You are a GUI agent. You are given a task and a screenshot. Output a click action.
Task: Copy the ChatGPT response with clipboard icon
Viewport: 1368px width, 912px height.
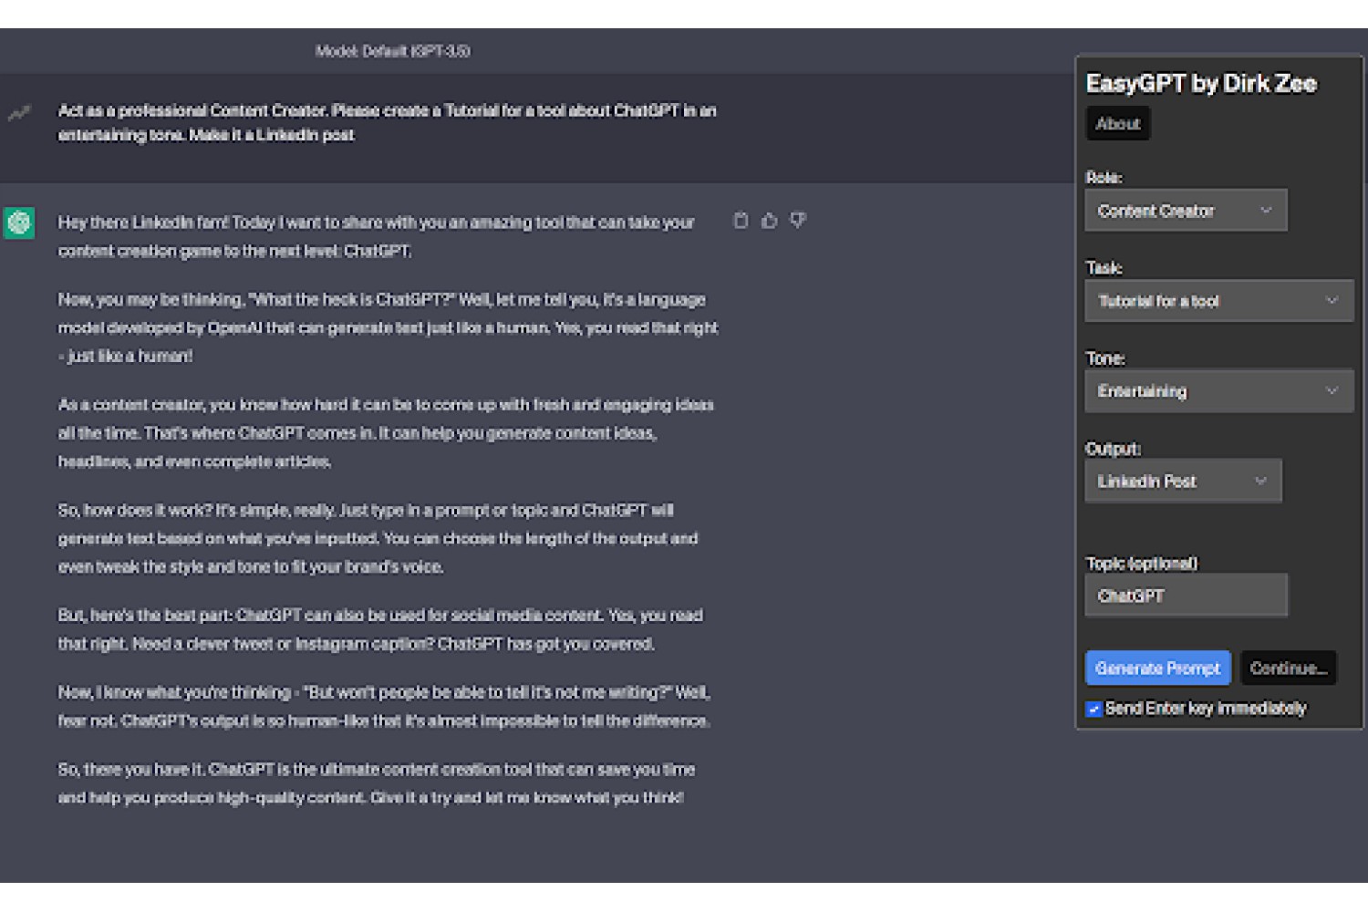pyautogui.click(x=741, y=221)
